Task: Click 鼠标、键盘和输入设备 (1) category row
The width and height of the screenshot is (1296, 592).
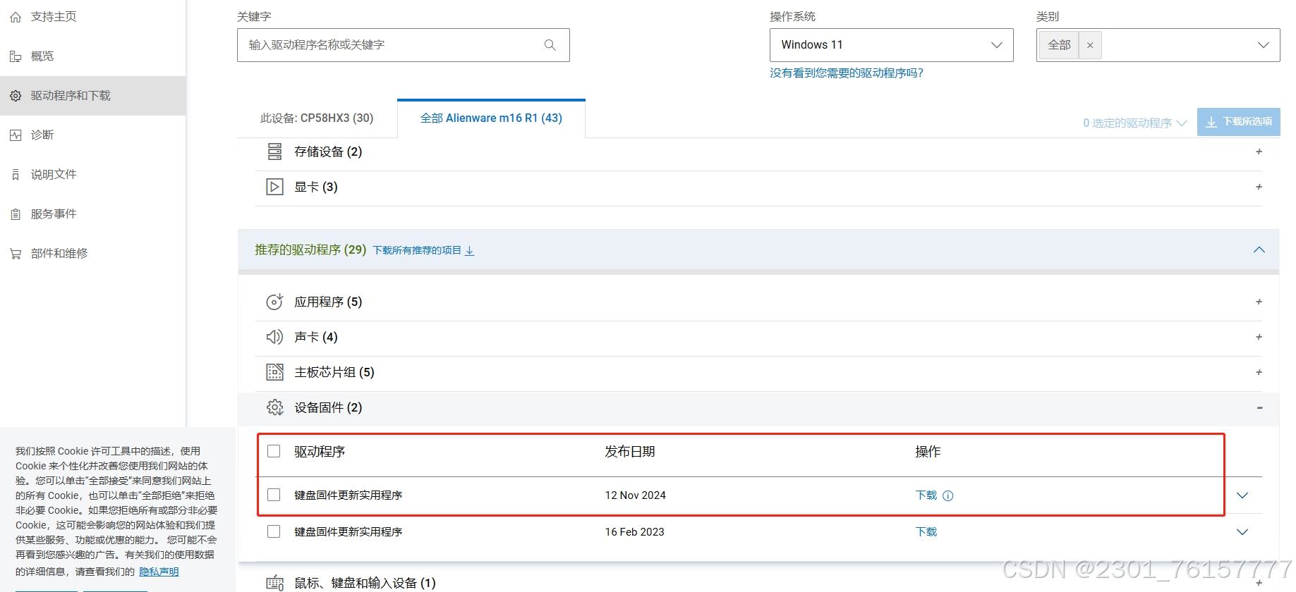Action: click(758, 583)
